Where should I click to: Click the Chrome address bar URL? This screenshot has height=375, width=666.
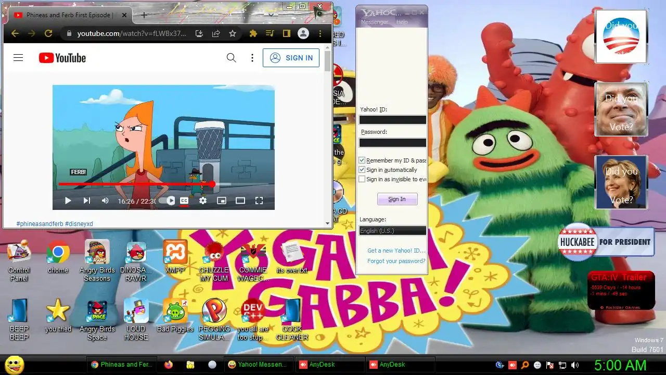(x=131, y=33)
